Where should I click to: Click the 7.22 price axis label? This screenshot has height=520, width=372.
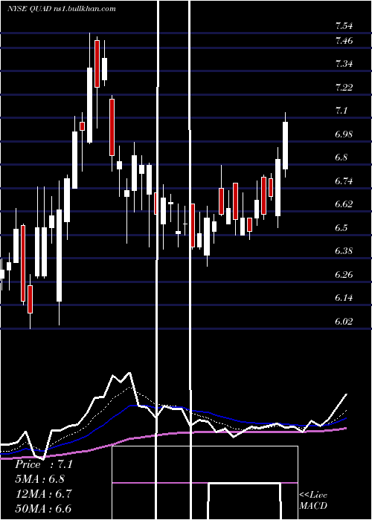(x=344, y=88)
